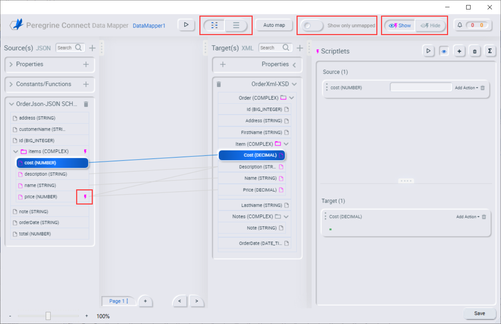Collapse Item (COMPLEX) node
Screen dimensions: 501x324
click(x=286, y=144)
